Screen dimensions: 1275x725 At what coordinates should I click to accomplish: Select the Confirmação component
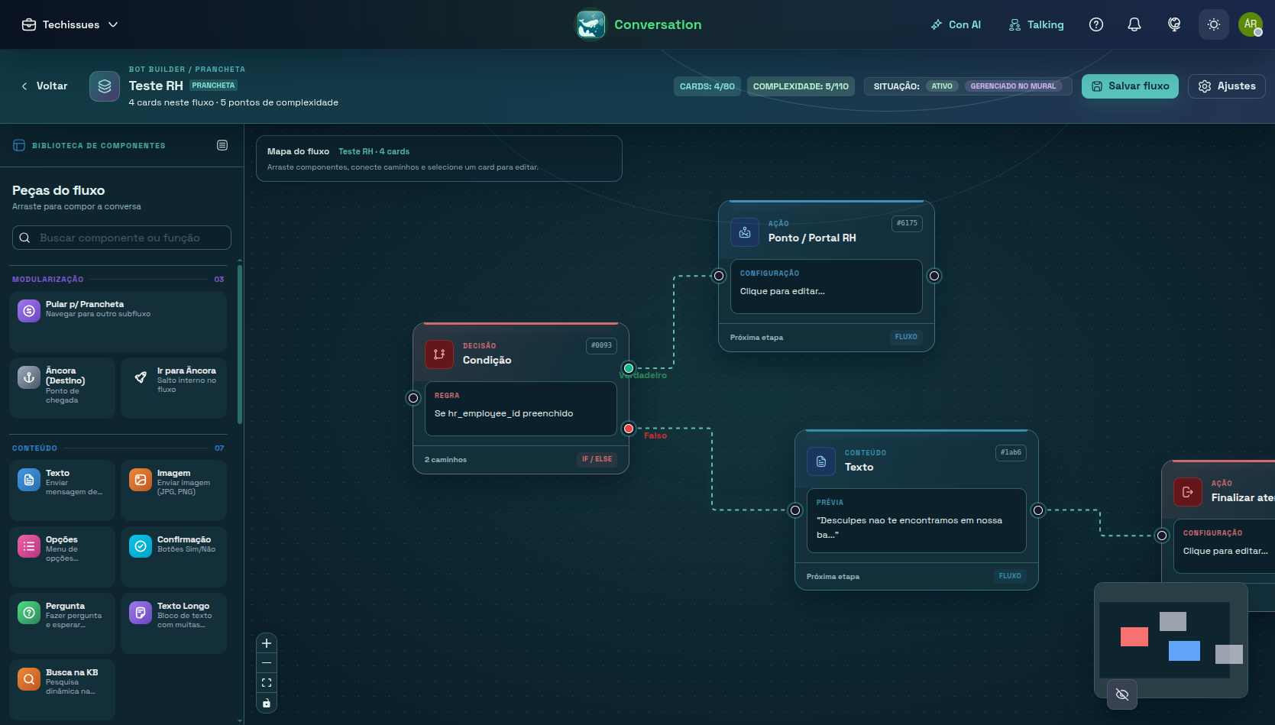(173, 557)
